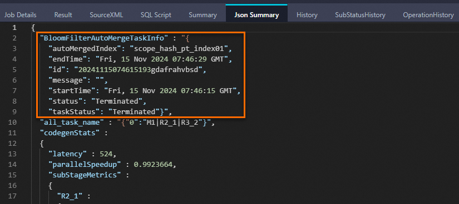Click the "id" key on line 5
Image resolution: width=459 pixels, height=204 pixels.
[x=58, y=70]
